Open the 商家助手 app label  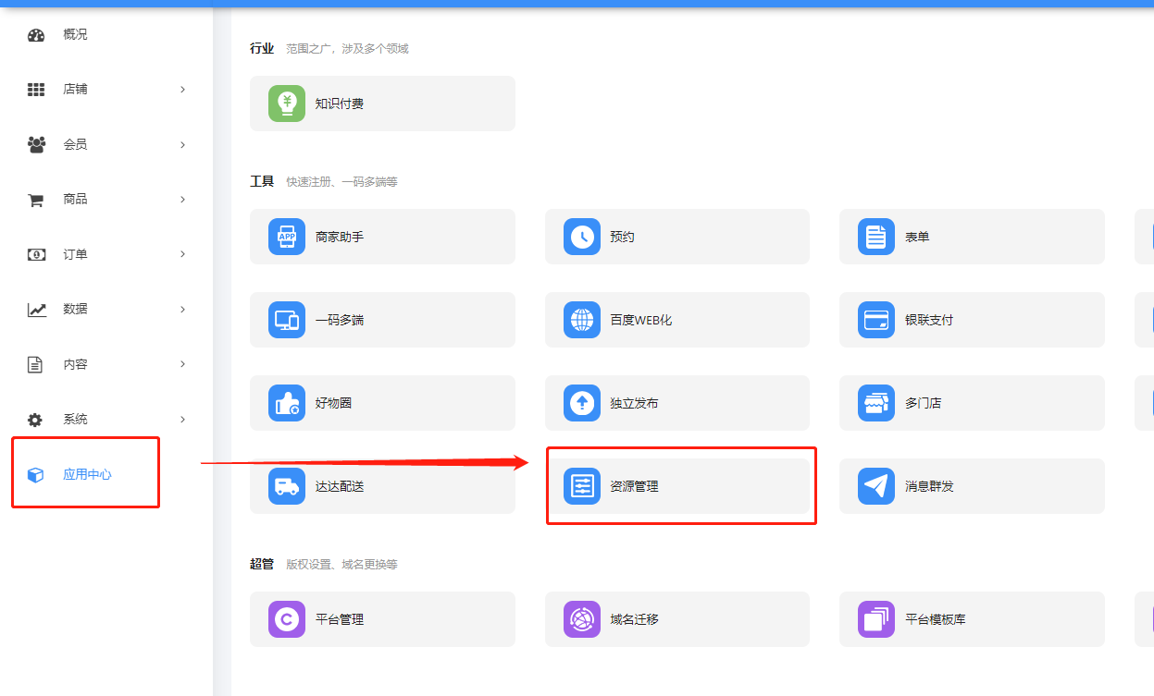pyautogui.click(x=340, y=237)
